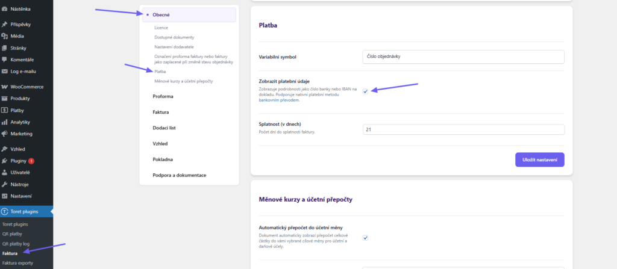Click the WooCommerce logo icon
The height and width of the screenshot is (269, 617).
pyautogui.click(x=5, y=87)
